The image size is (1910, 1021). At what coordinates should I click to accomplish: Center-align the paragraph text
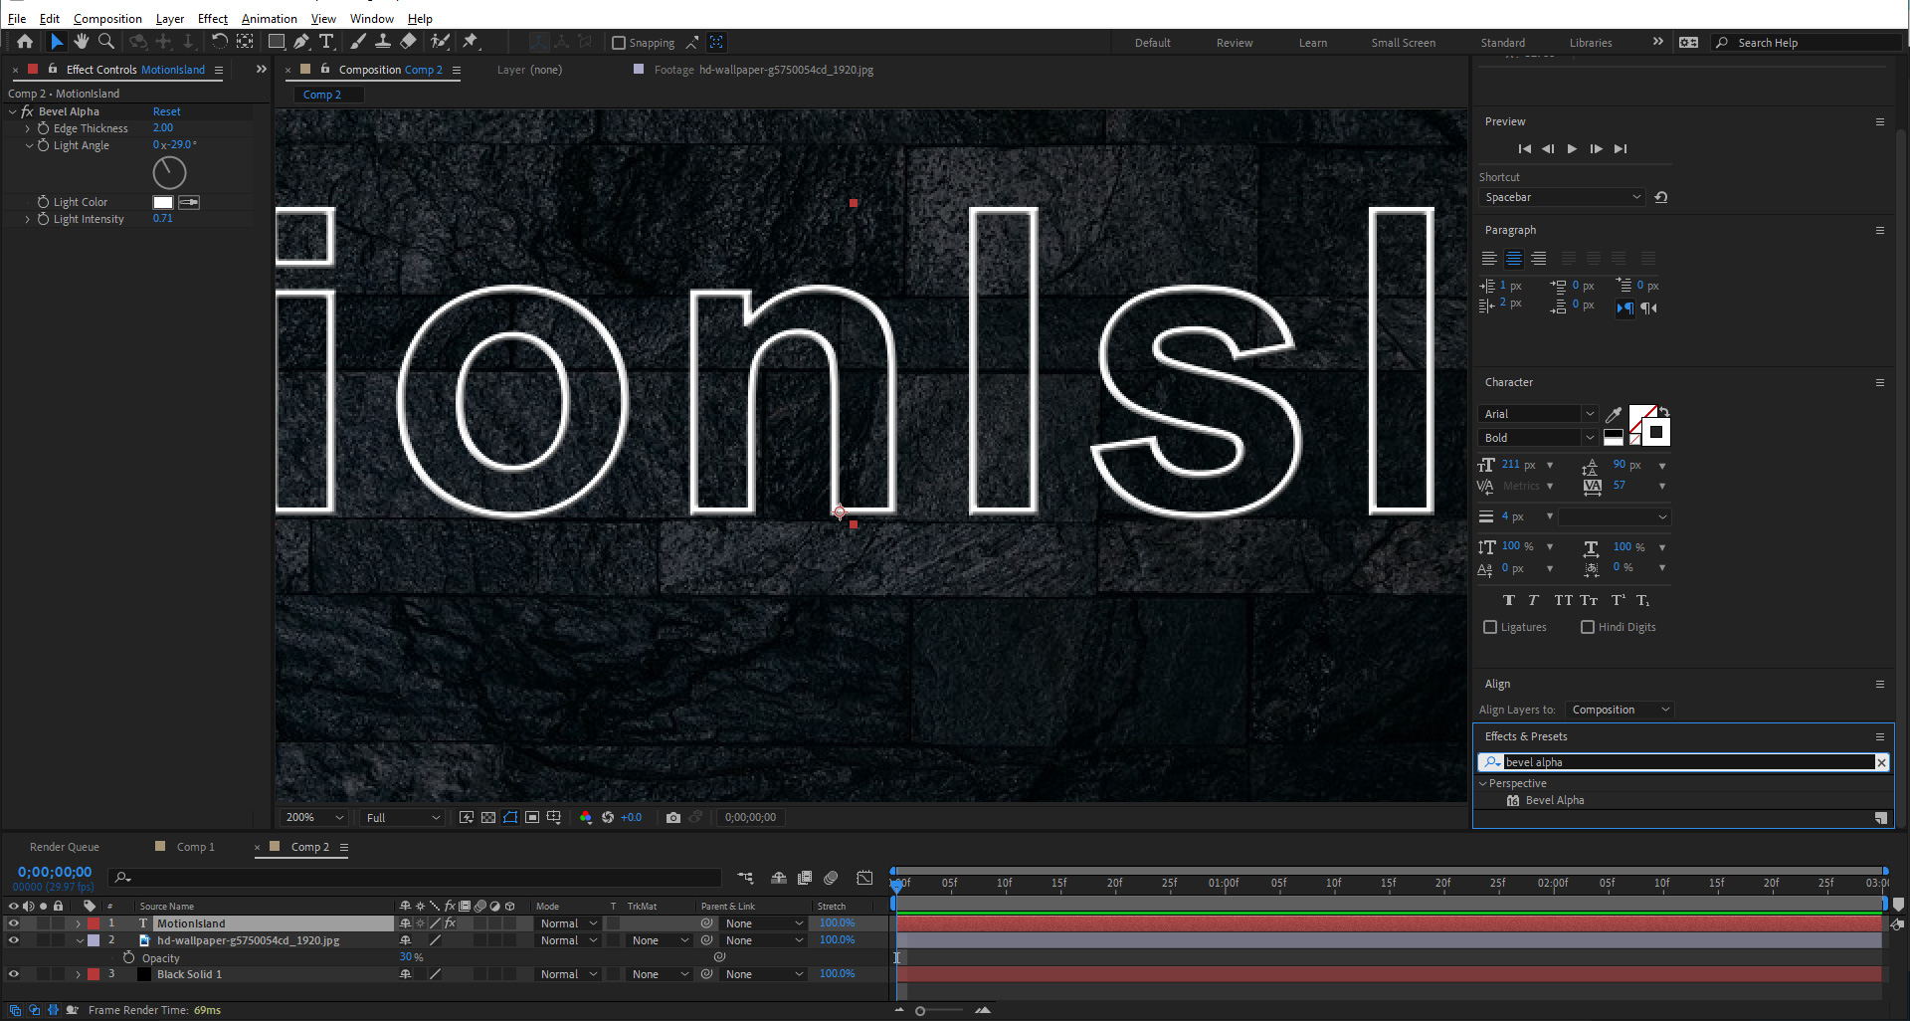[1513, 259]
